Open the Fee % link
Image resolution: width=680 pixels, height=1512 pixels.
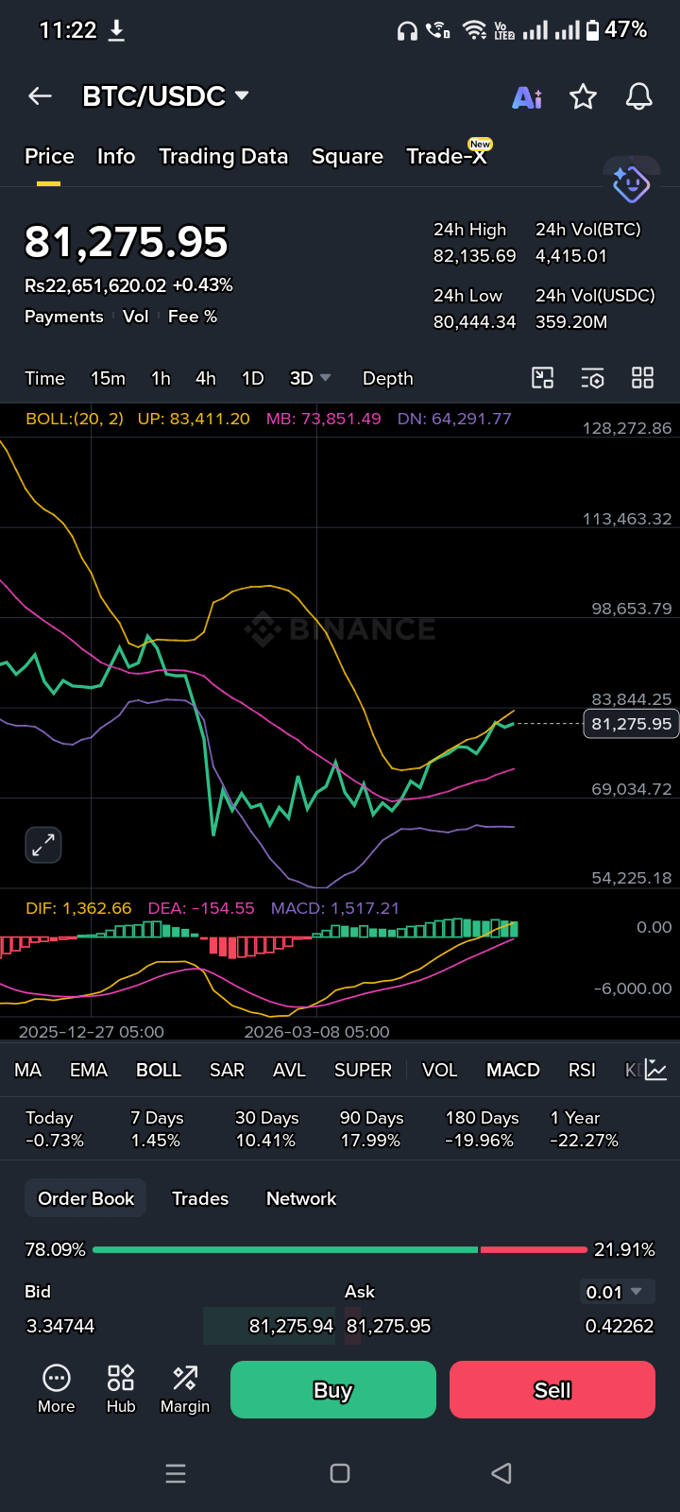click(193, 317)
